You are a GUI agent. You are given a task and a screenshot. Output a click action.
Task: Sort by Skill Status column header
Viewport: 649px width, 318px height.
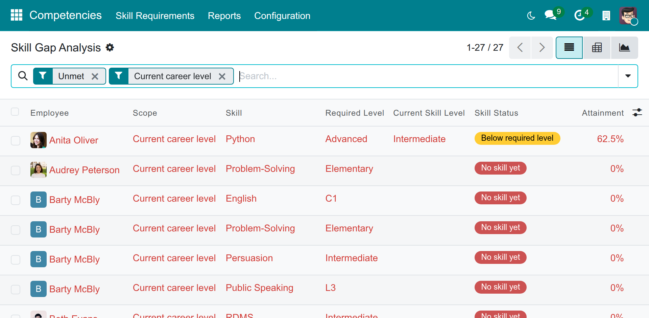(496, 113)
